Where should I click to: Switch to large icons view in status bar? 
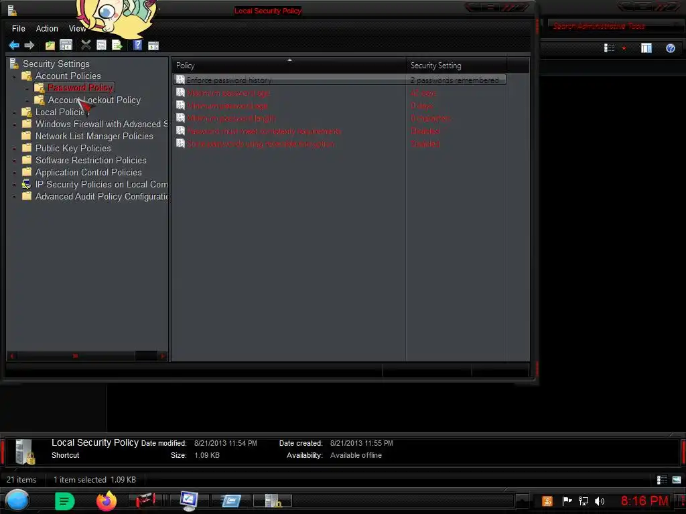coord(677,480)
